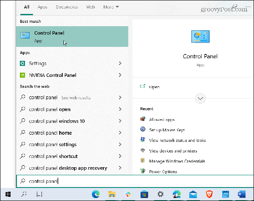Expand more actions with circular chevron
The width and height of the screenshot is (254, 201).
coord(200,98)
